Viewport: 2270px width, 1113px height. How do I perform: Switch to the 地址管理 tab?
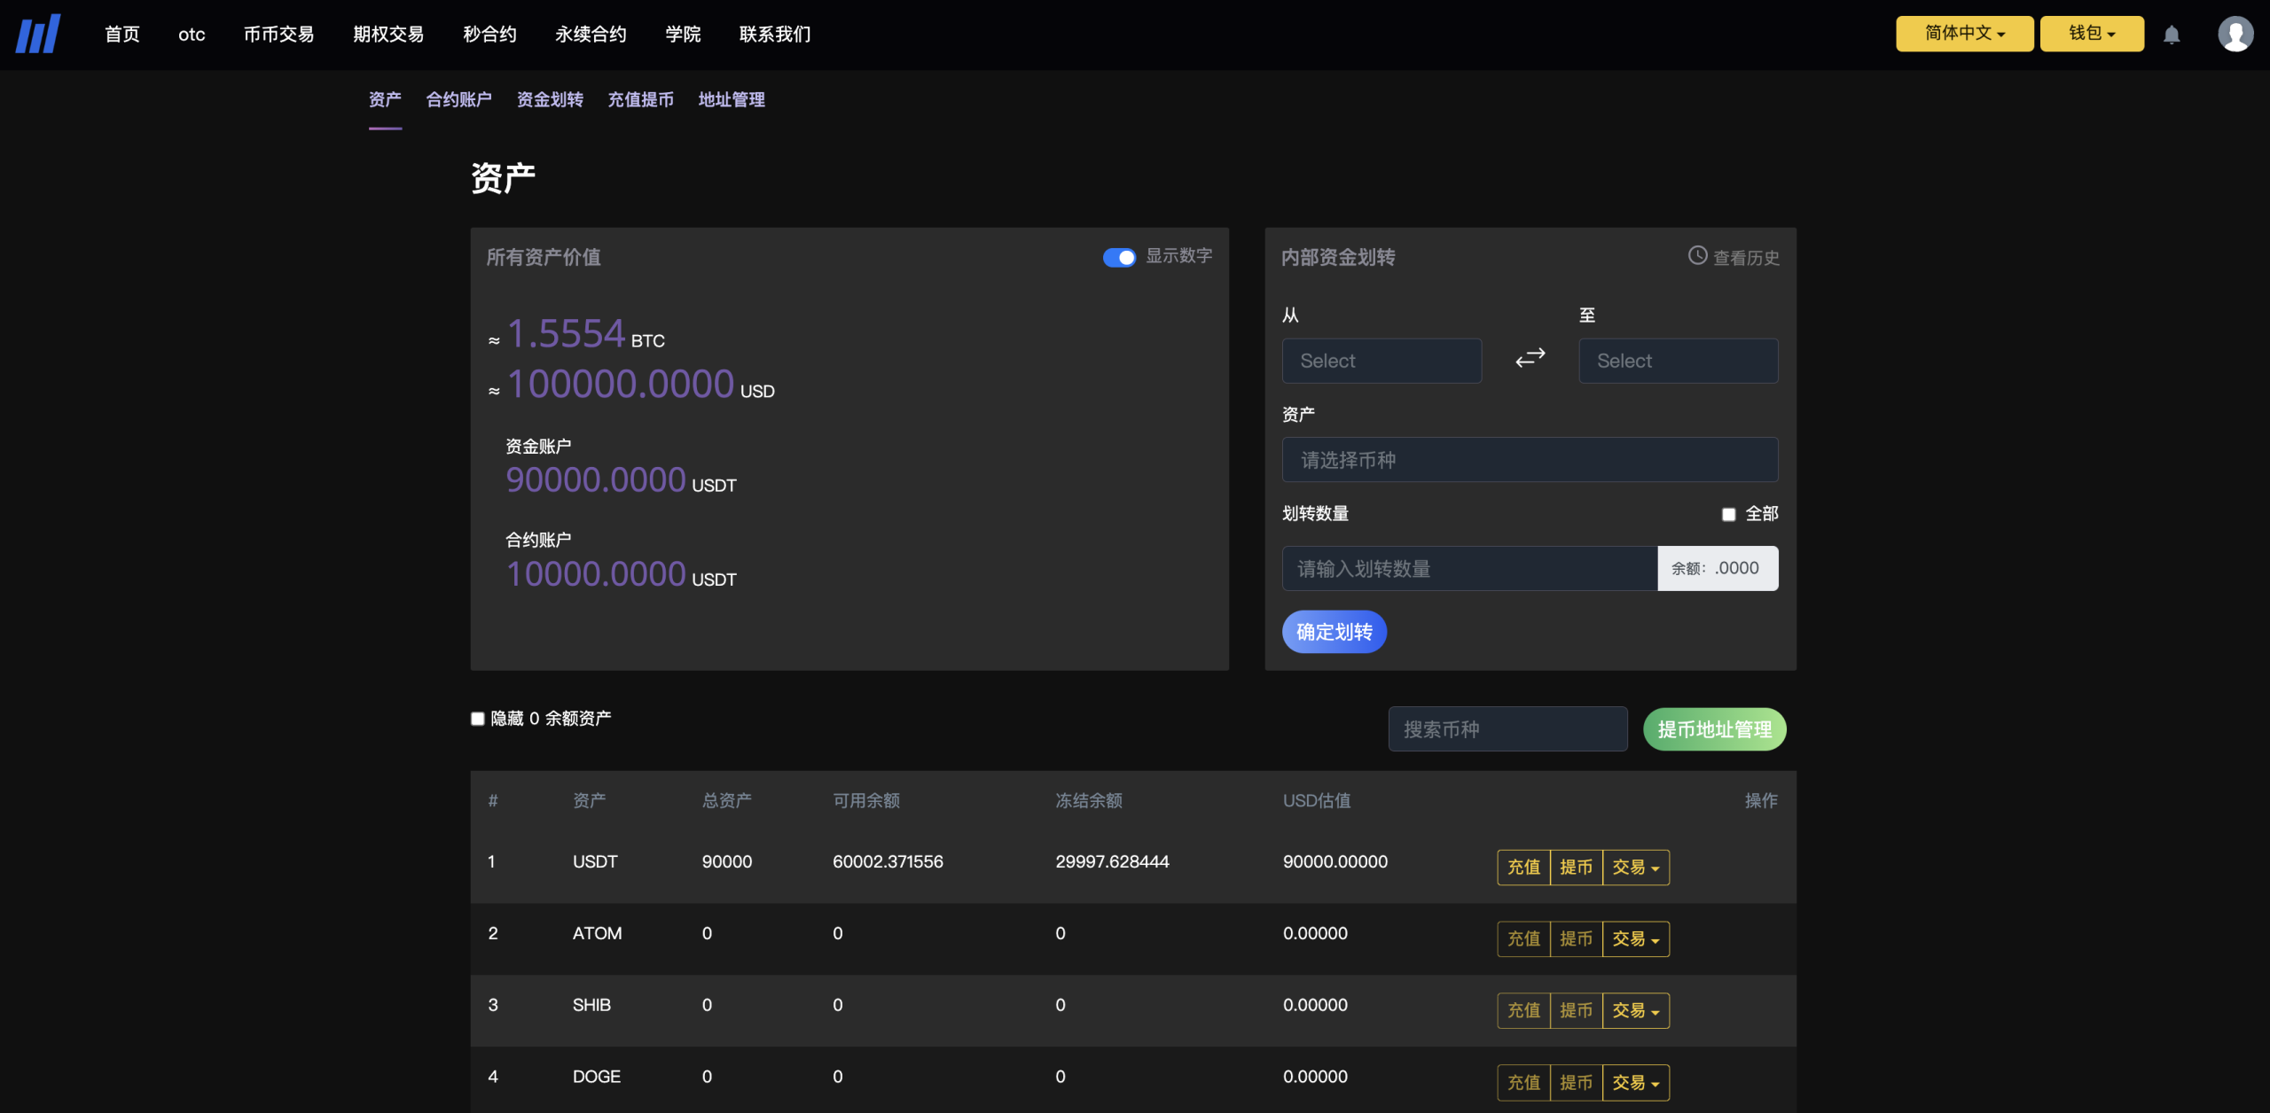[732, 99]
